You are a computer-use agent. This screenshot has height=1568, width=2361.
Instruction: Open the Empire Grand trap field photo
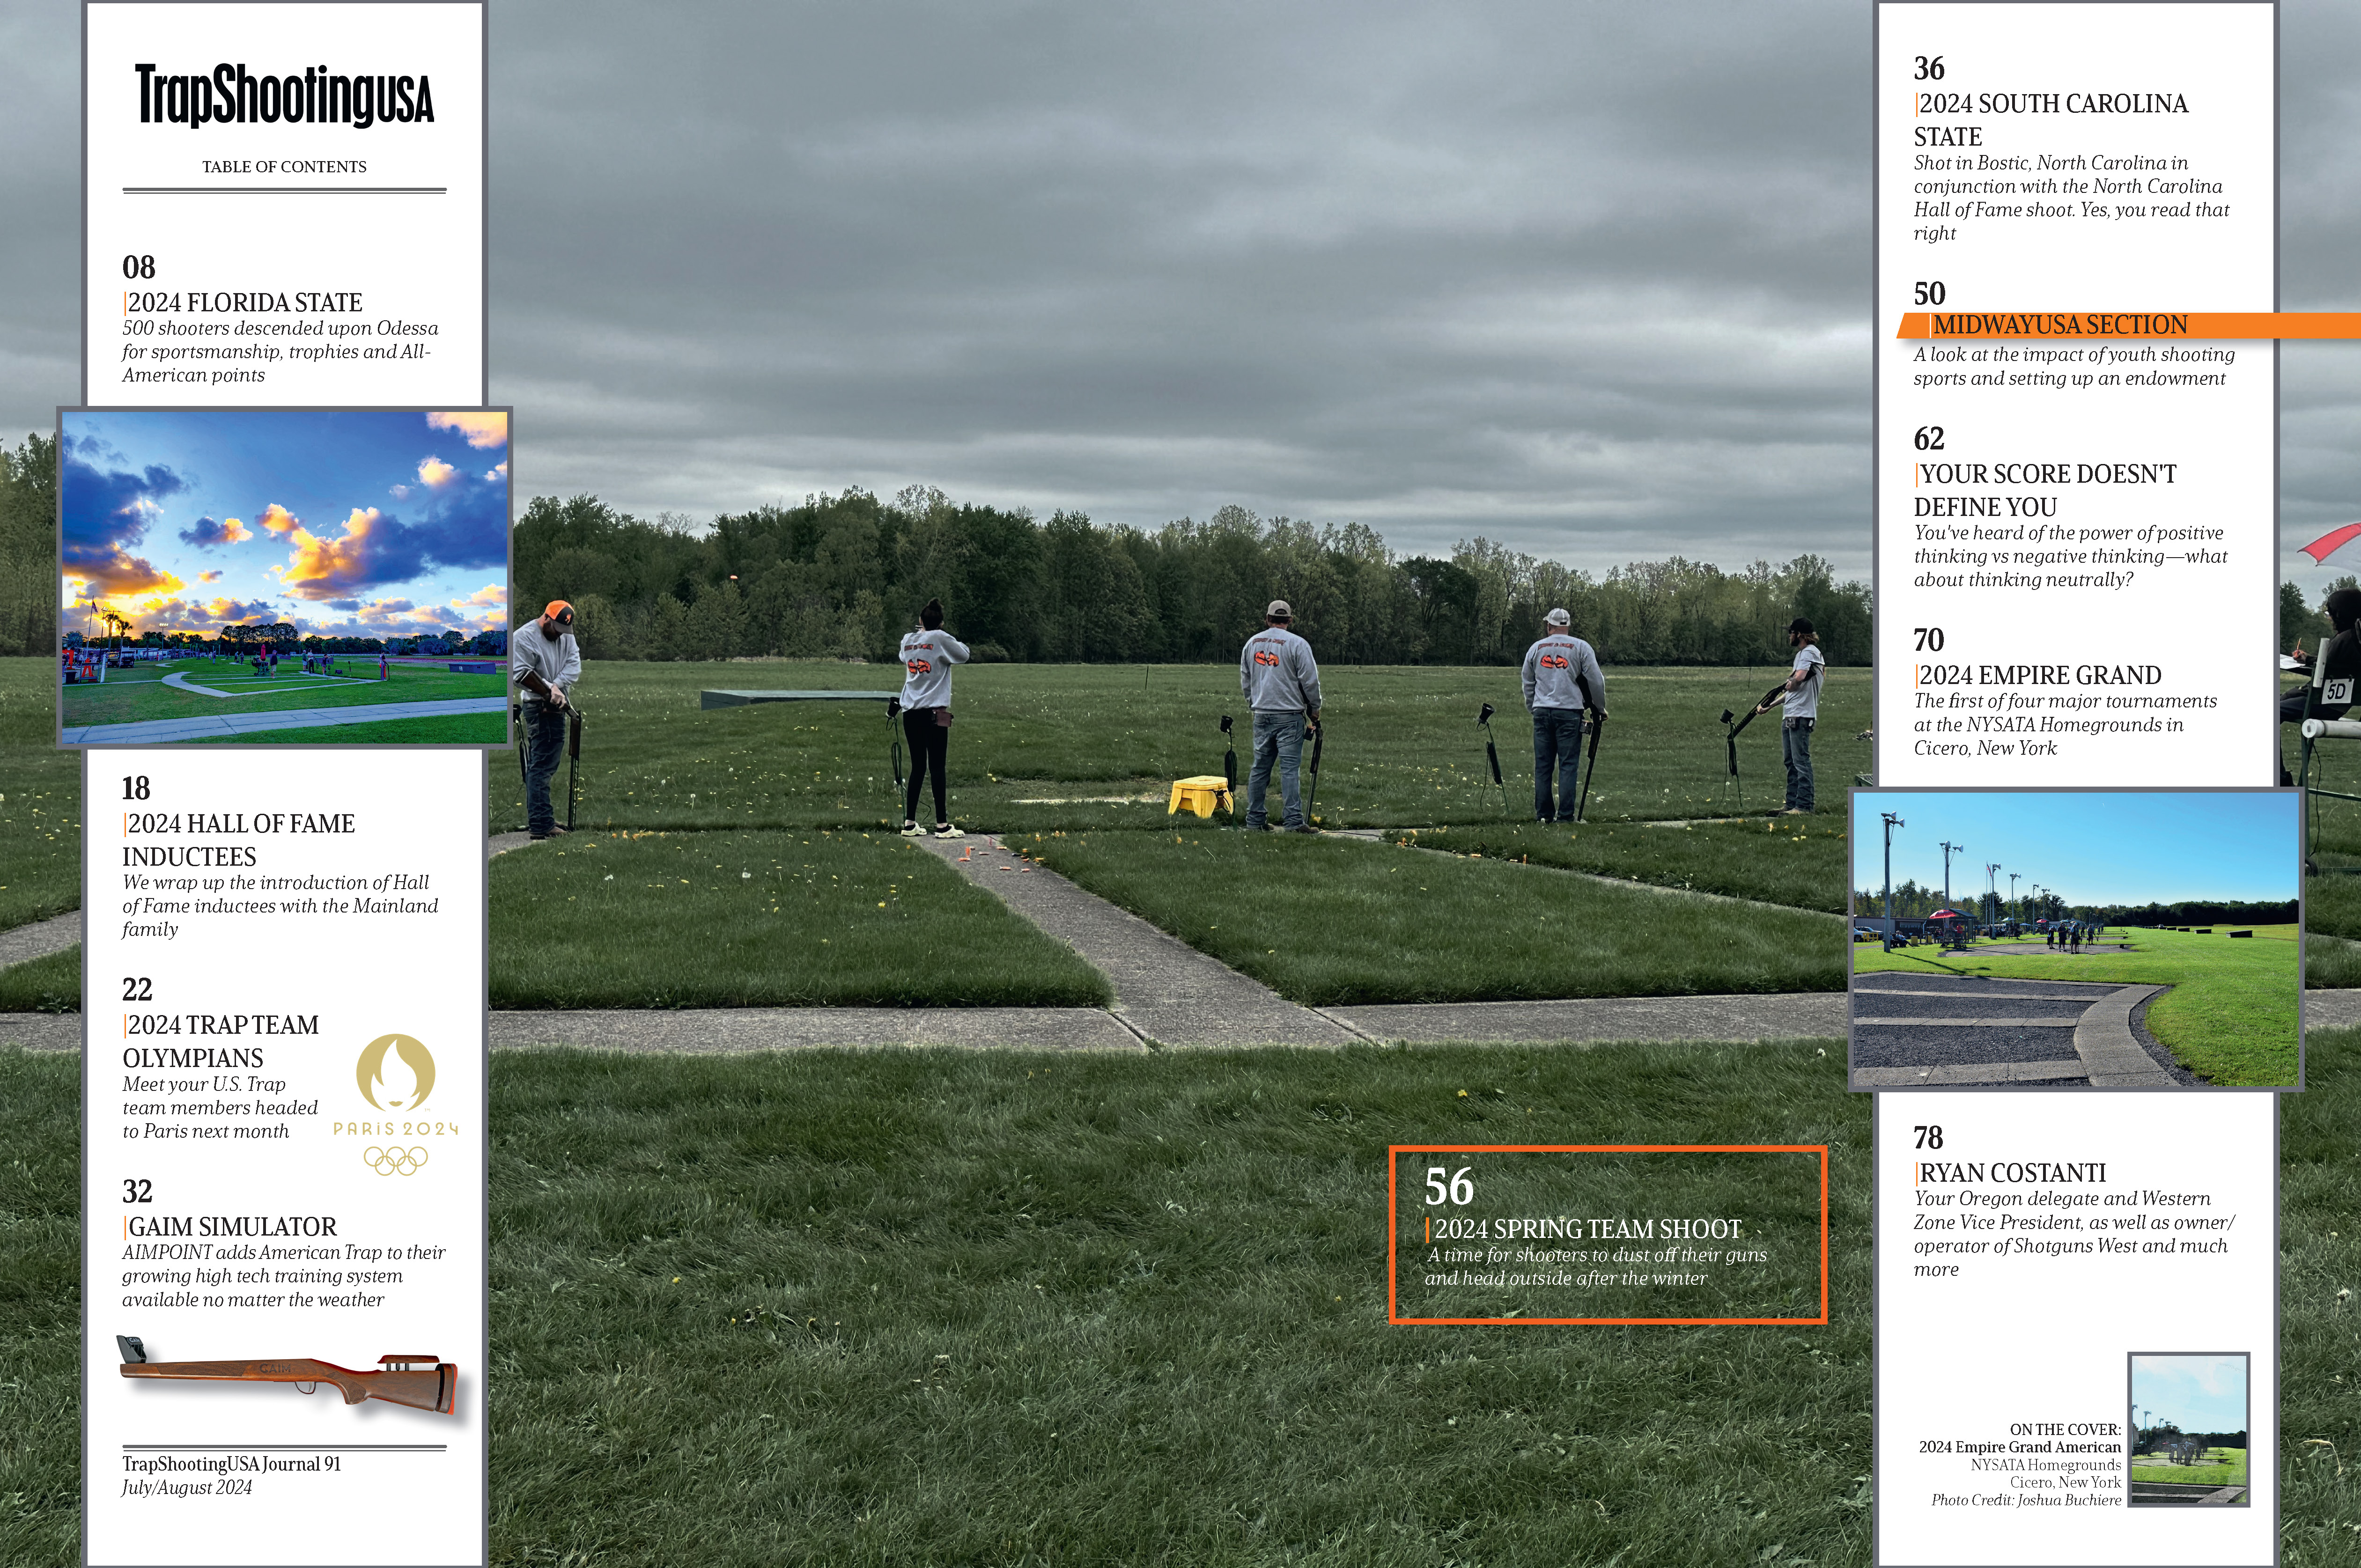coord(2076,939)
